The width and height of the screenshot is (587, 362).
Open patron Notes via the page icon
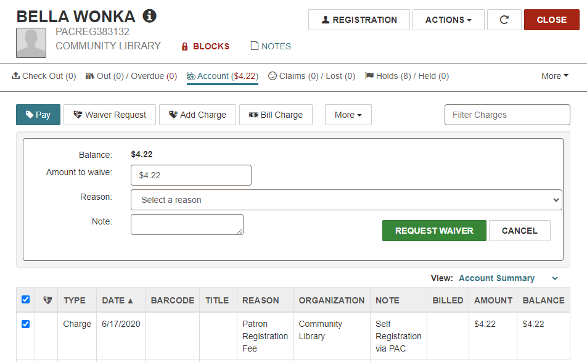tap(254, 46)
